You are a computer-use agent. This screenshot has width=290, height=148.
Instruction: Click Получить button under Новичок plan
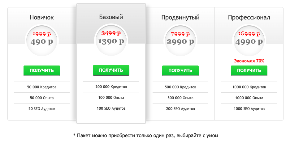coord(42,70)
